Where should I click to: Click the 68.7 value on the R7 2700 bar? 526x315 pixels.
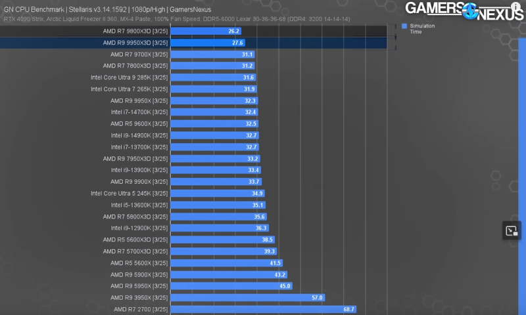349,309
